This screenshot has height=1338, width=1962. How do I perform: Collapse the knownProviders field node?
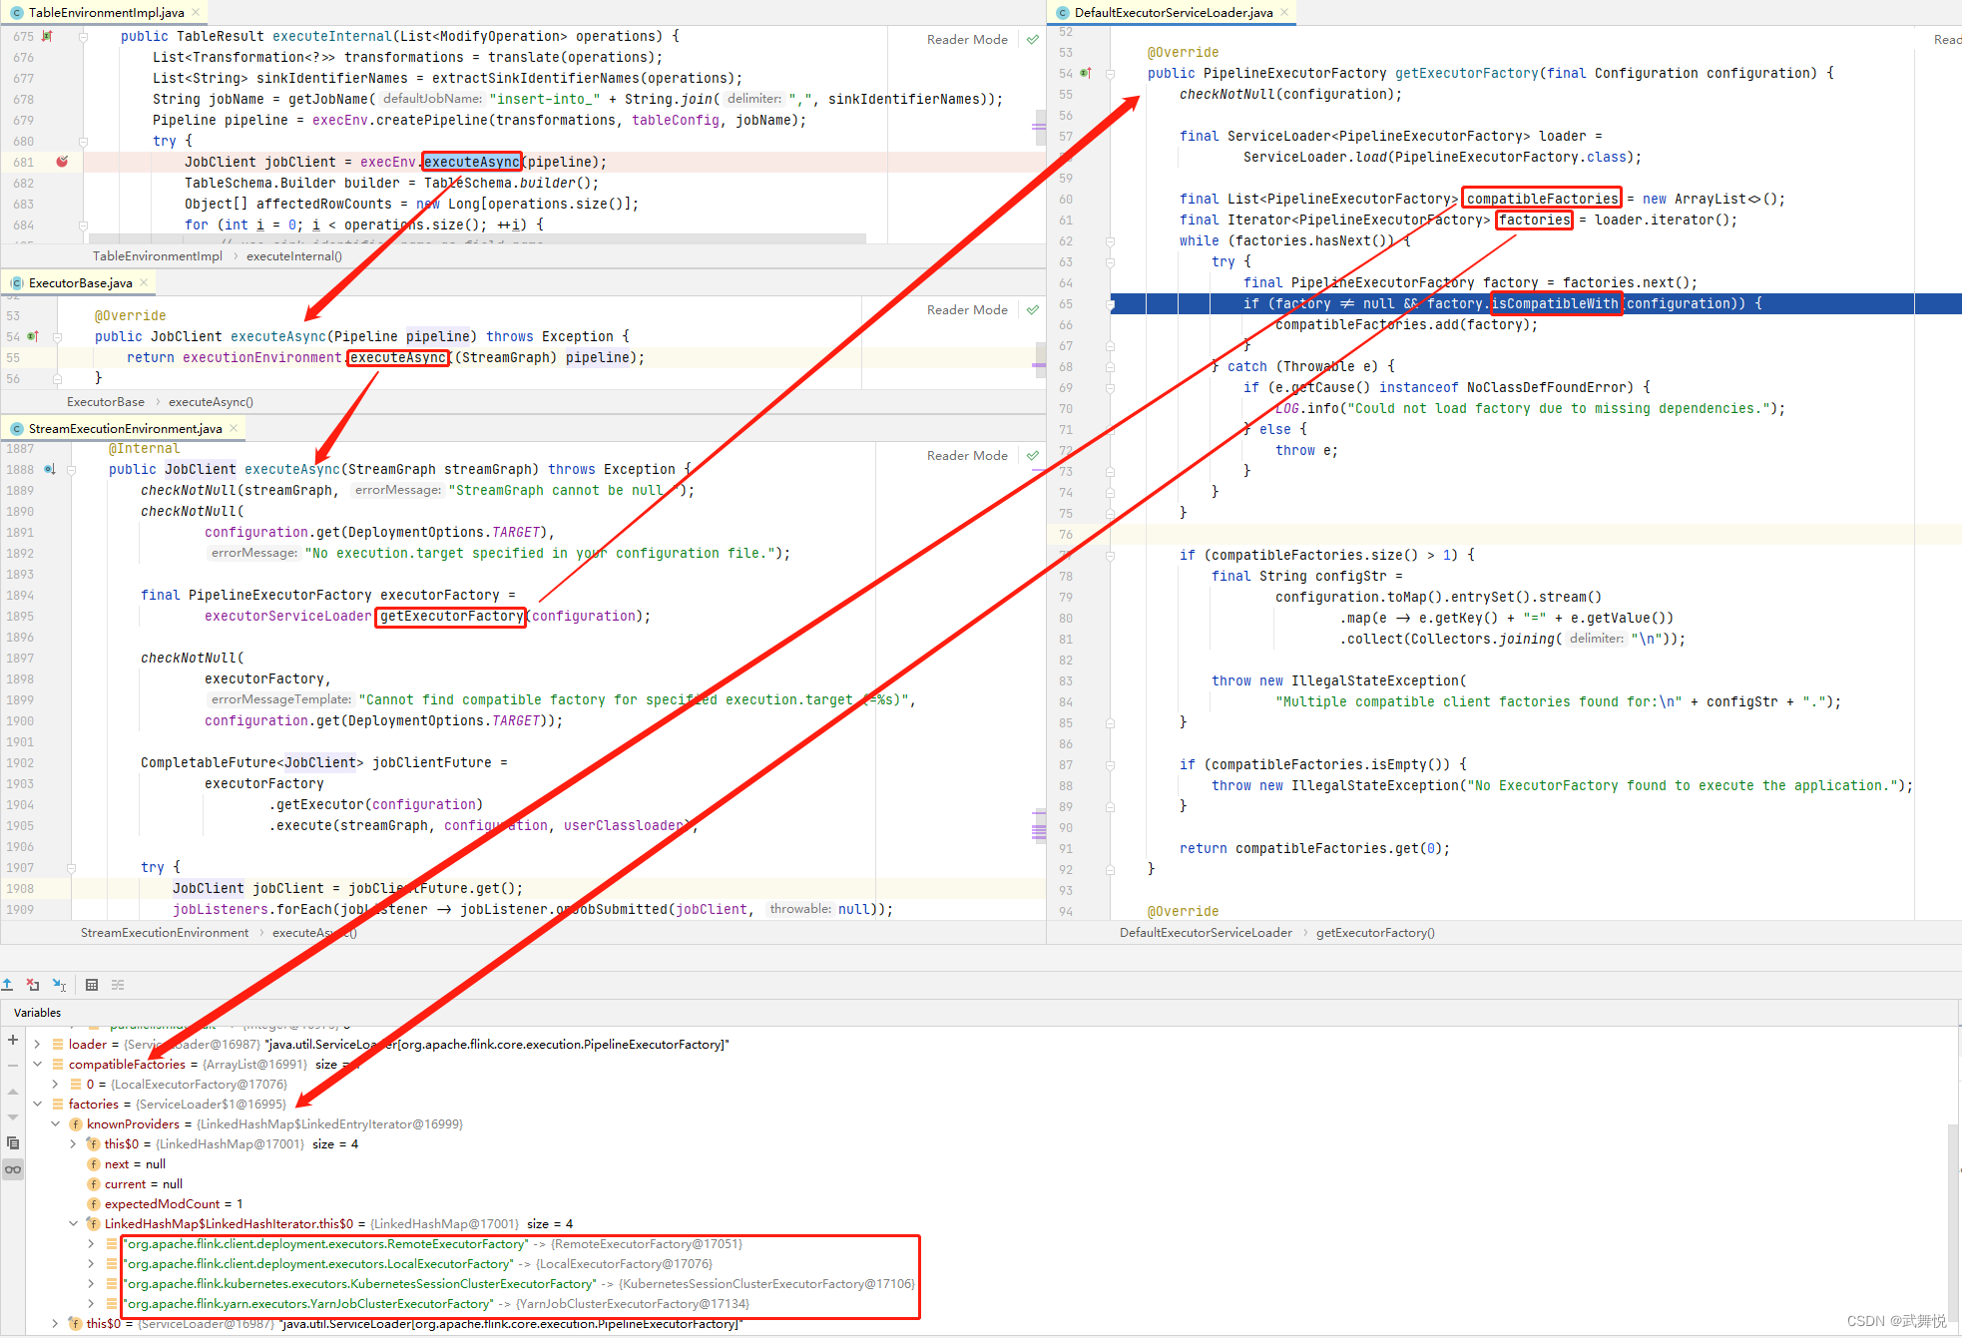pos(56,1124)
